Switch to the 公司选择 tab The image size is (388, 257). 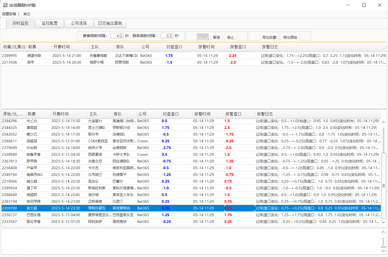pyautogui.click(x=79, y=23)
